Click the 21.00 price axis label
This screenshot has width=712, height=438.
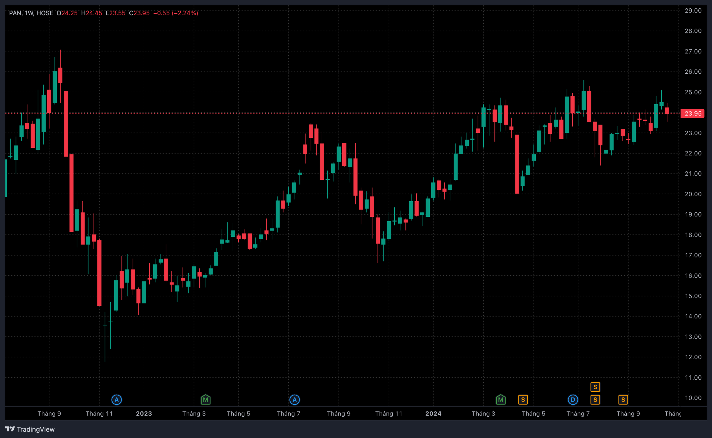tap(693, 174)
